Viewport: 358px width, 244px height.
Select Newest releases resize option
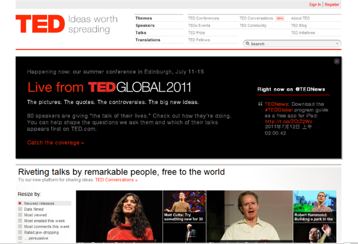pos(44,203)
